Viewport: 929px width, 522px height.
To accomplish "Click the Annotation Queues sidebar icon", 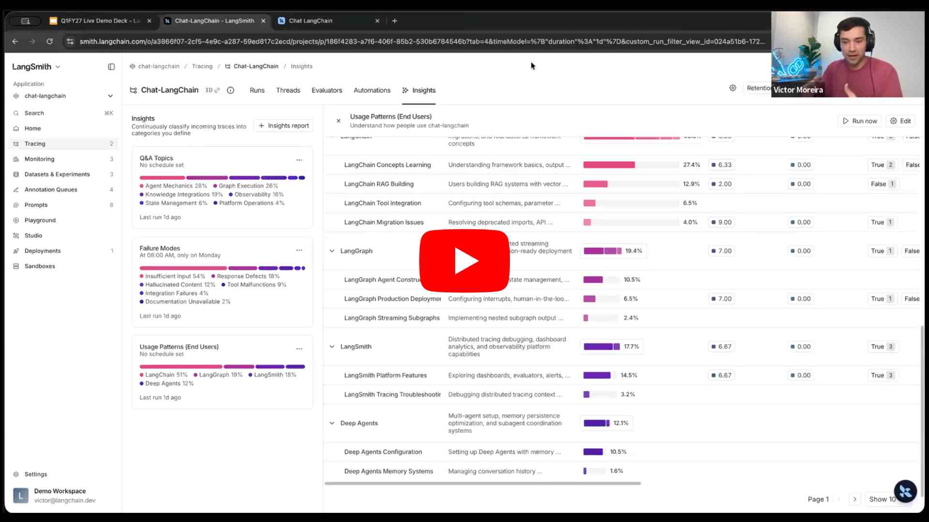I will pyautogui.click(x=16, y=189).
